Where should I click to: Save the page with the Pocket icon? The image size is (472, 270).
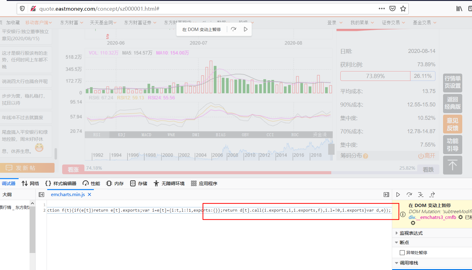[393, 9]
